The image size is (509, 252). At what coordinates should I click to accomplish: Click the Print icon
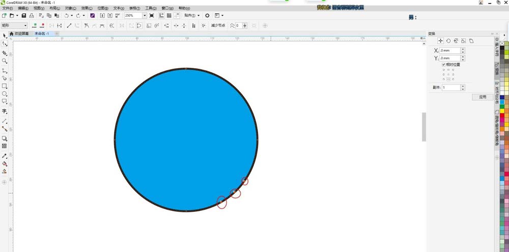click(32, 16)
